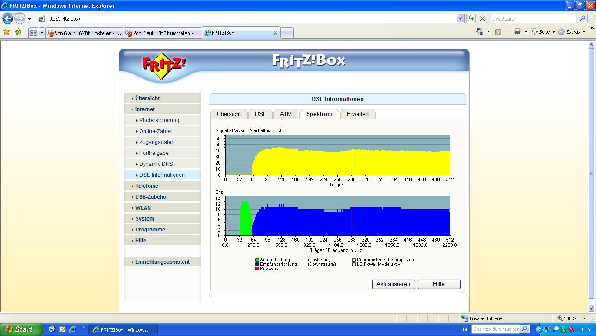Viewport: 596px width, 336px height.
Task: Click the Desktop durchsuchen search box
Action: [x=496, y=329]
